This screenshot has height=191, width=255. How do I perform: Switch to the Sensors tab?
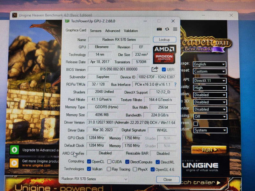click(96, 31)
